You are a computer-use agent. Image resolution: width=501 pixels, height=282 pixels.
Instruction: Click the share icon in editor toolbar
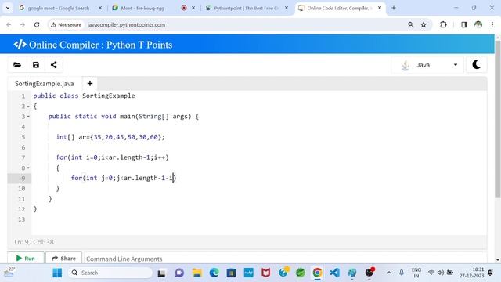(x=54, y=65)
